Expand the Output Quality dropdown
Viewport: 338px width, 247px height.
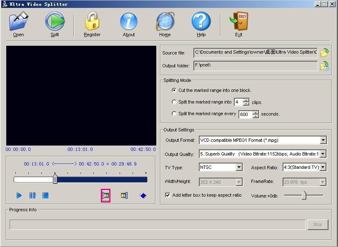tap(323, 154)
